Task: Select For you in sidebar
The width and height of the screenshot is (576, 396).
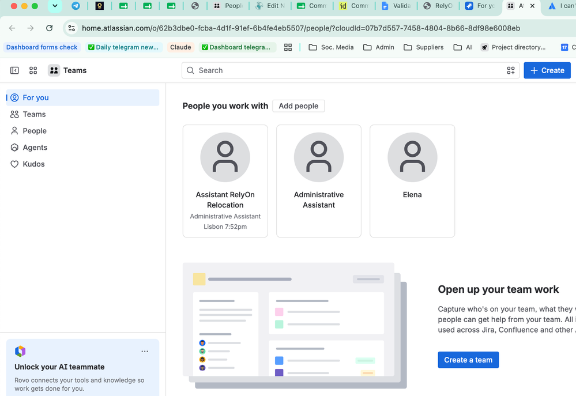Action: click(x=82, y=98)
